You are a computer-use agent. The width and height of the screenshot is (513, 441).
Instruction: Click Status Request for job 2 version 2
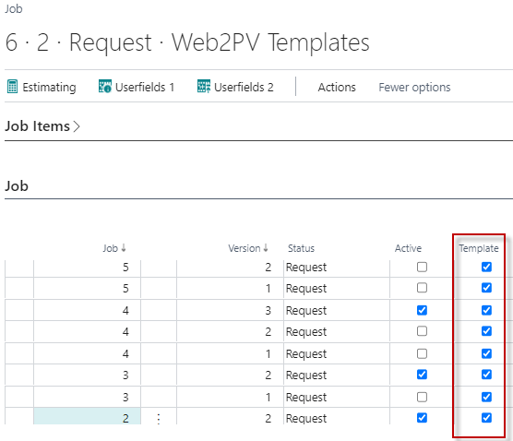point(306,419)
